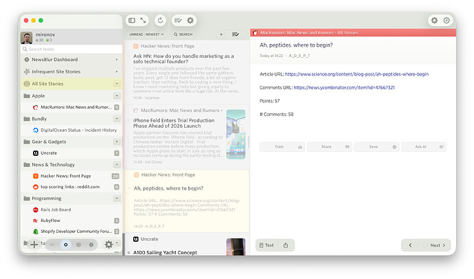Refresh feeds with the circular arrow button
The image size is (474, 279).
pos(160,20)
